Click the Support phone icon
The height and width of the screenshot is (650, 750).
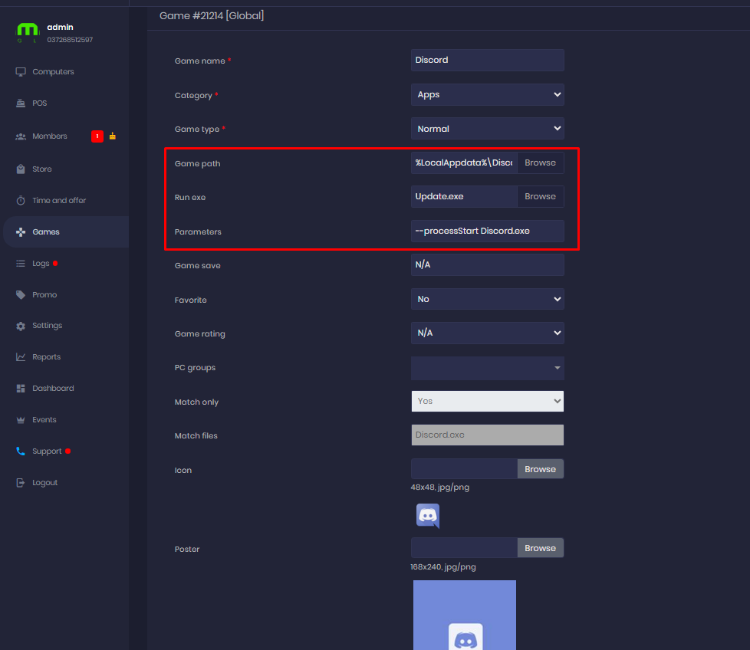click(21, 451)
